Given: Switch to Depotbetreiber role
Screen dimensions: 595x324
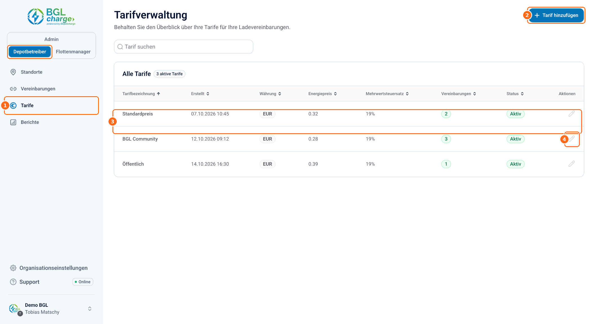Looking at the screenshot, I should [x=30, y=52].
